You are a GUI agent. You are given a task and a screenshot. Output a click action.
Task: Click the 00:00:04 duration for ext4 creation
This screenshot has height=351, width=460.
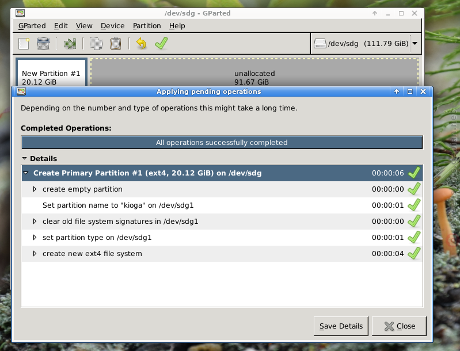pos(388,254)
